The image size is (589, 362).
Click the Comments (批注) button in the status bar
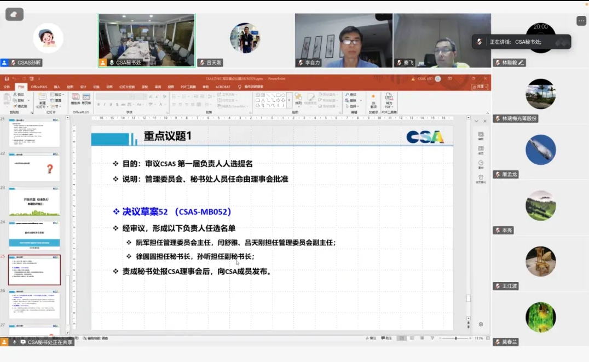pyautogui.click(x=386, y=338)
